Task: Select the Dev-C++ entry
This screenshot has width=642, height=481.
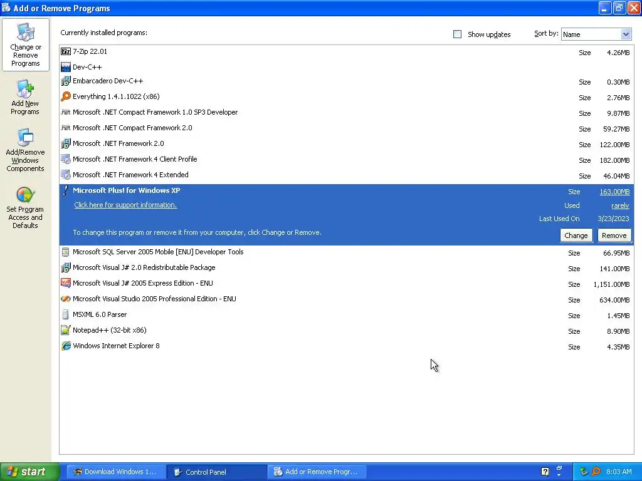Action: click(x=346, y=67)
